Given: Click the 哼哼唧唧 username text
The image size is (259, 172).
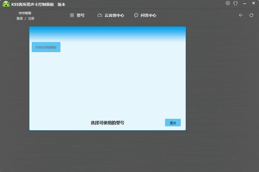Looking at the screenshot, I should click(25, 14).
